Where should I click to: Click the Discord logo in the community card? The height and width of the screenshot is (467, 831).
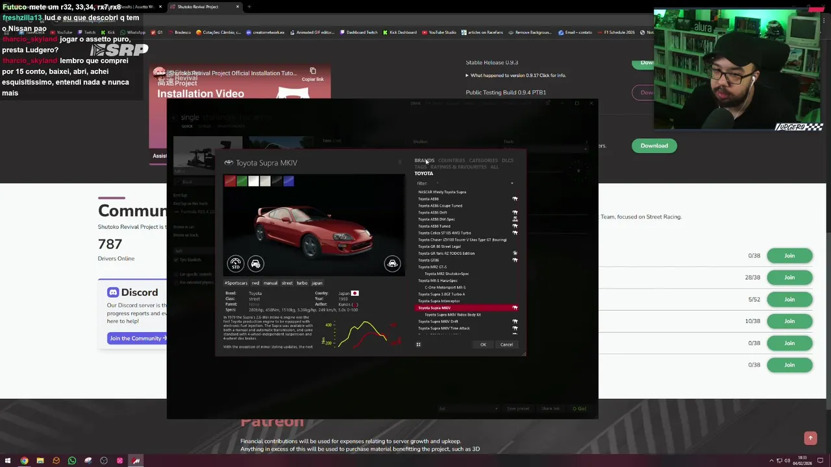tap(113, 293)
